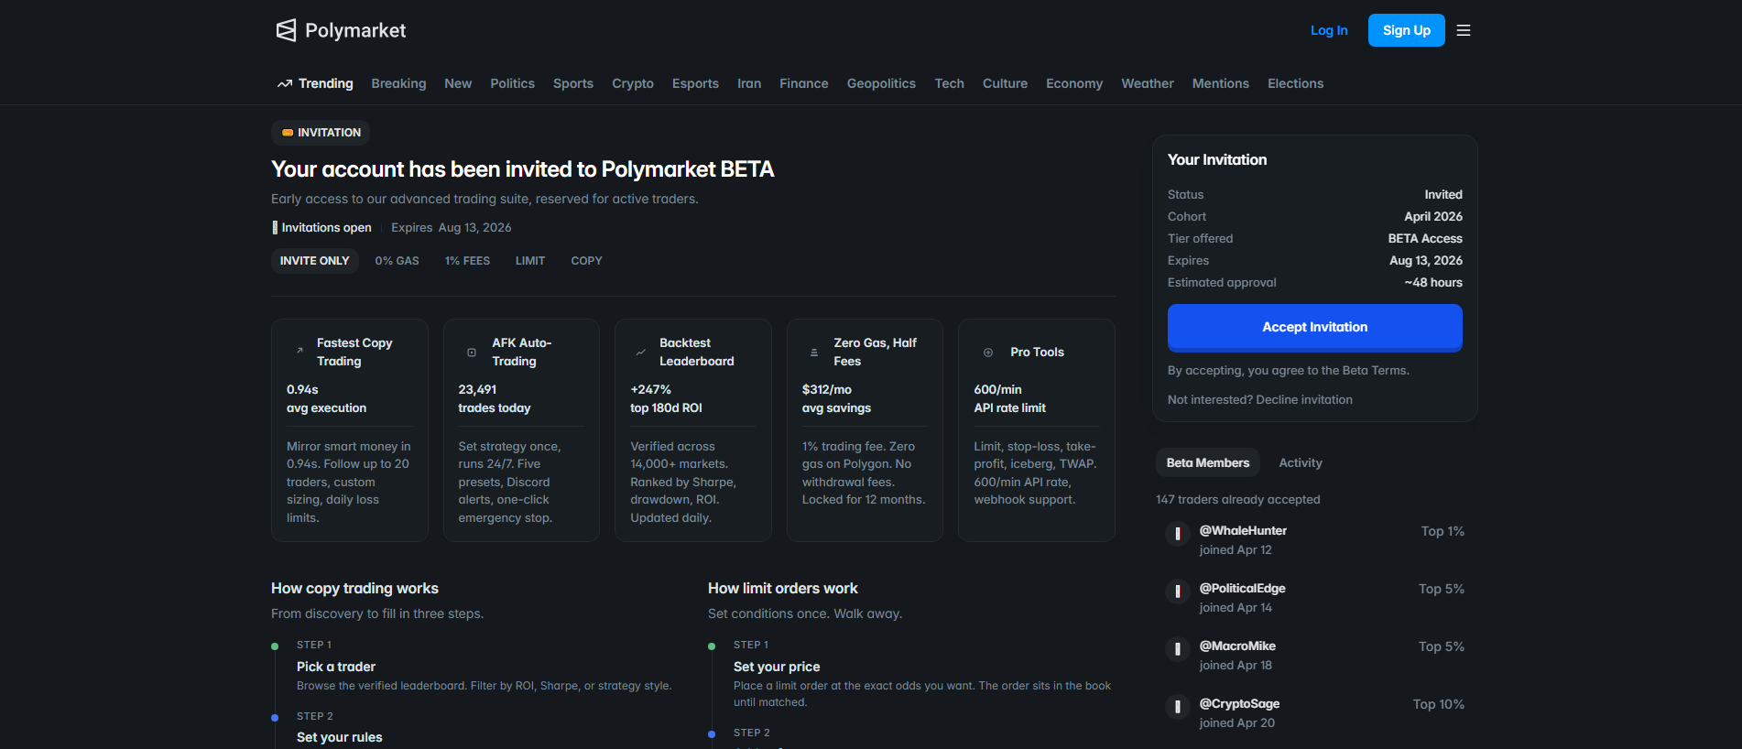This screenshot has height=749, width=1742.
Task: Click the Backtest Leaderboard card title
Action: [x=697, y=353]
